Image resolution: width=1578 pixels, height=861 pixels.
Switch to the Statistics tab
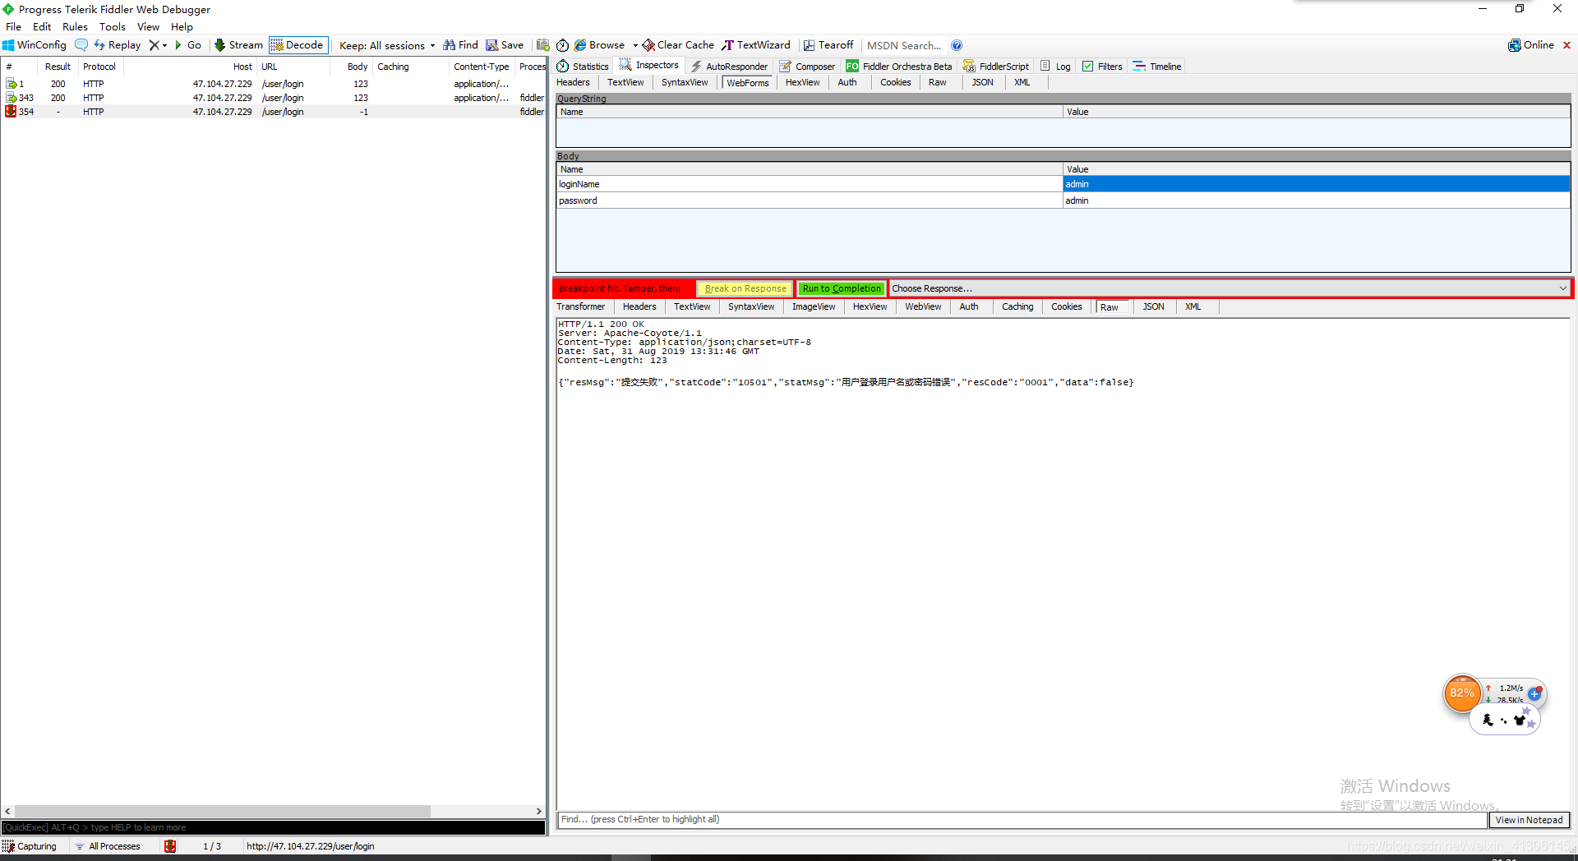(x=583, y=67)
